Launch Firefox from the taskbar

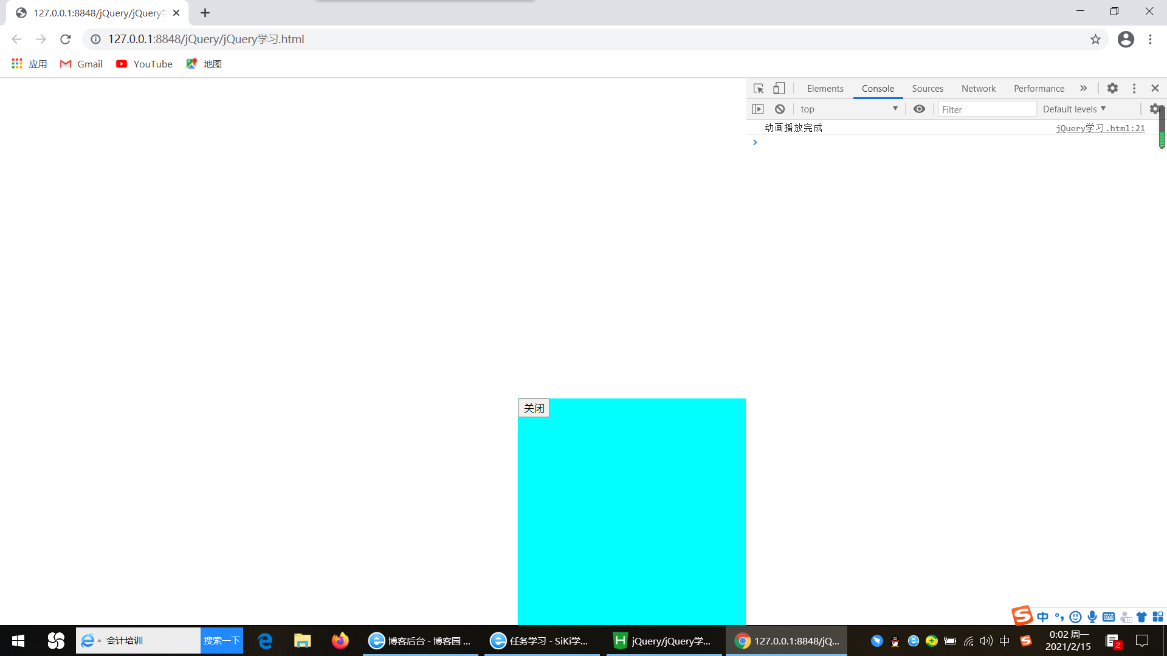coord(340,641)
